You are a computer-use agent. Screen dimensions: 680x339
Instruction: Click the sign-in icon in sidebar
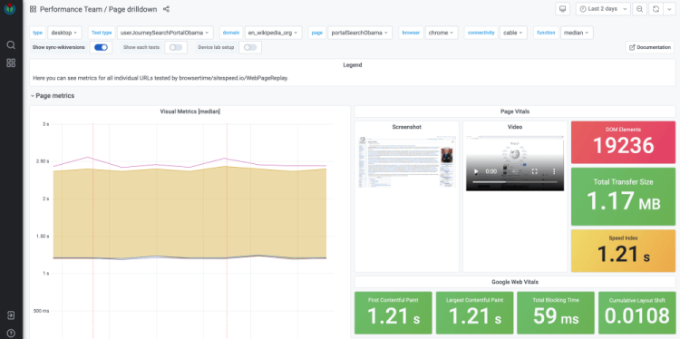11,315
